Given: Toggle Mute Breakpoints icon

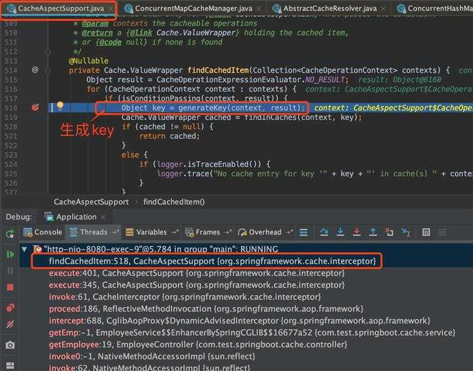Looking at the screenshot, I should pyautogui.click(x=10, y=324).
